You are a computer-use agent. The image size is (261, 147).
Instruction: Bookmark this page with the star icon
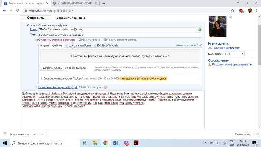(232, 11)
